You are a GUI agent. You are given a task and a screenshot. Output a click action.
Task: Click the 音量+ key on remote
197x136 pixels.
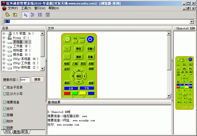(91, 49)
